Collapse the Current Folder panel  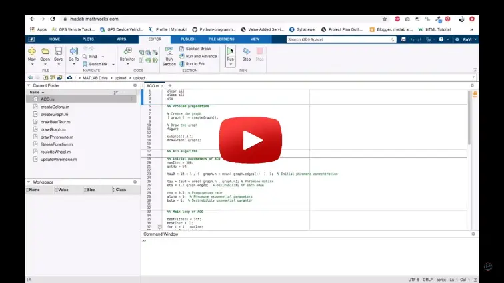29,85
